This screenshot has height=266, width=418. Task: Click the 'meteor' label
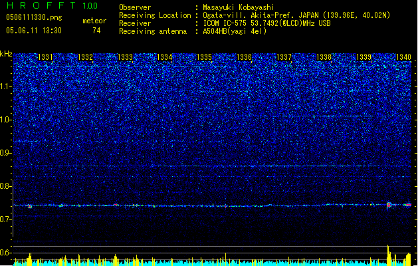pyautogui.click(x=94, y=21)
